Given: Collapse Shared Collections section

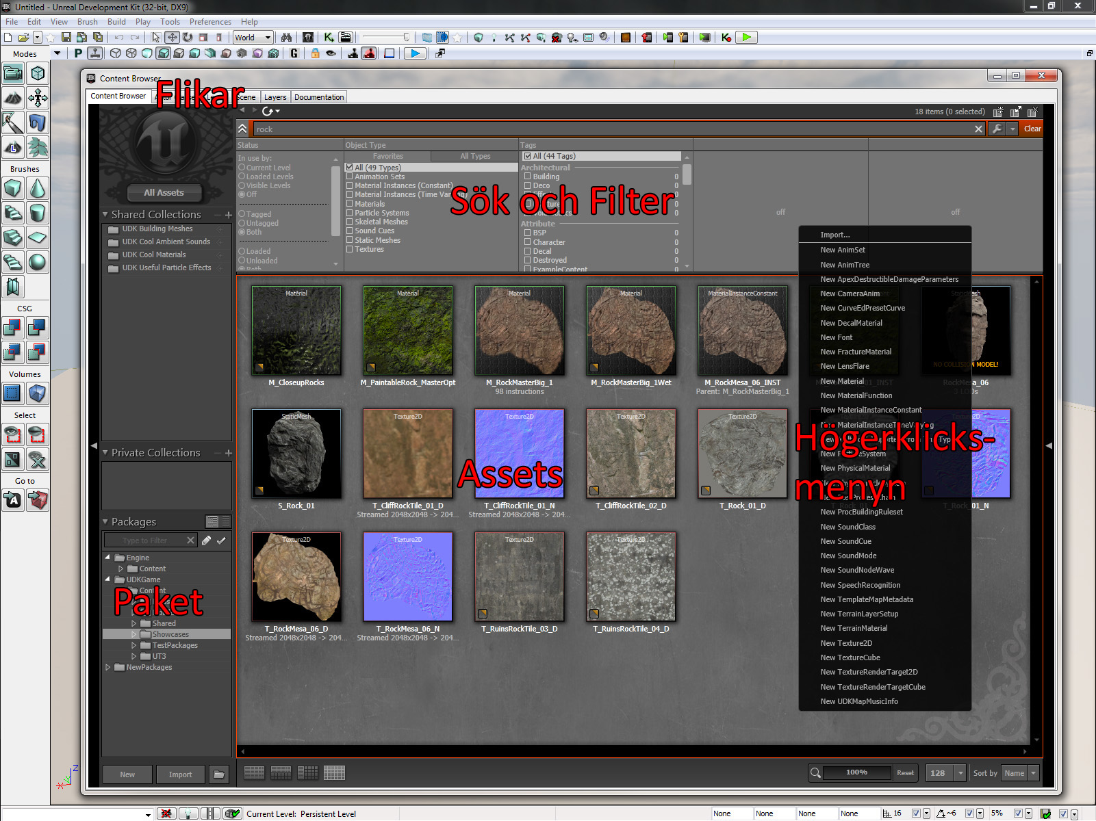Looking at the screenshot, I should (105, 215).
